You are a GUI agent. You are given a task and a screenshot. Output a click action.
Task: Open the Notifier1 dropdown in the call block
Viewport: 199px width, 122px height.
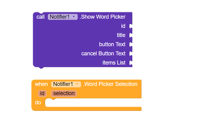63,17
